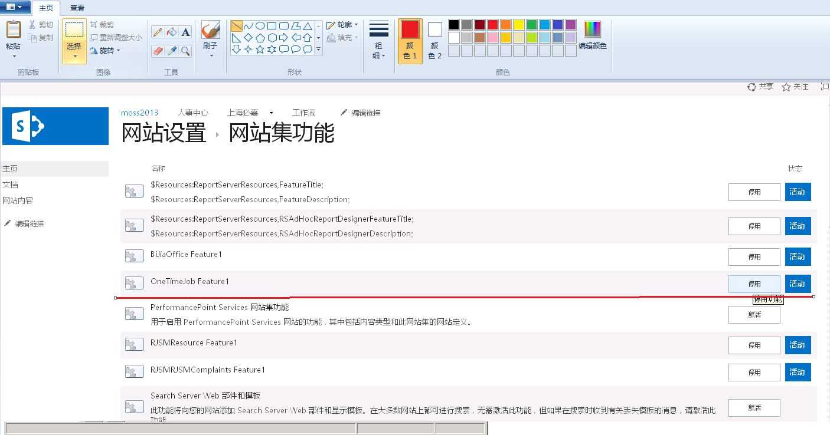Click the moss2013 link
This screenshot has height=435, width=830.
point(139,113)
